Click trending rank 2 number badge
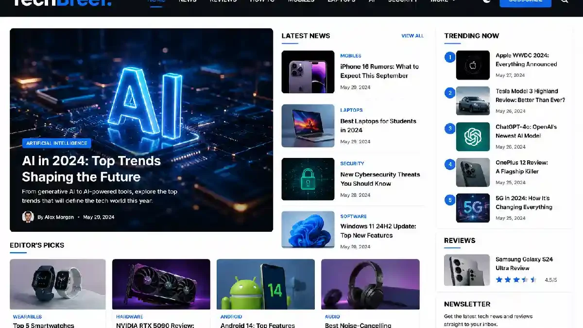This screenshot has height=328, width=583. 450,93
